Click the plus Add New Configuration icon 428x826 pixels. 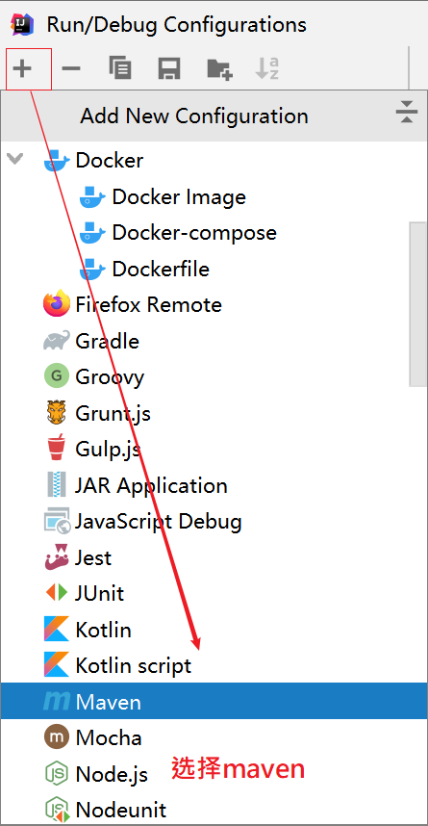click(x=23, y=68)
